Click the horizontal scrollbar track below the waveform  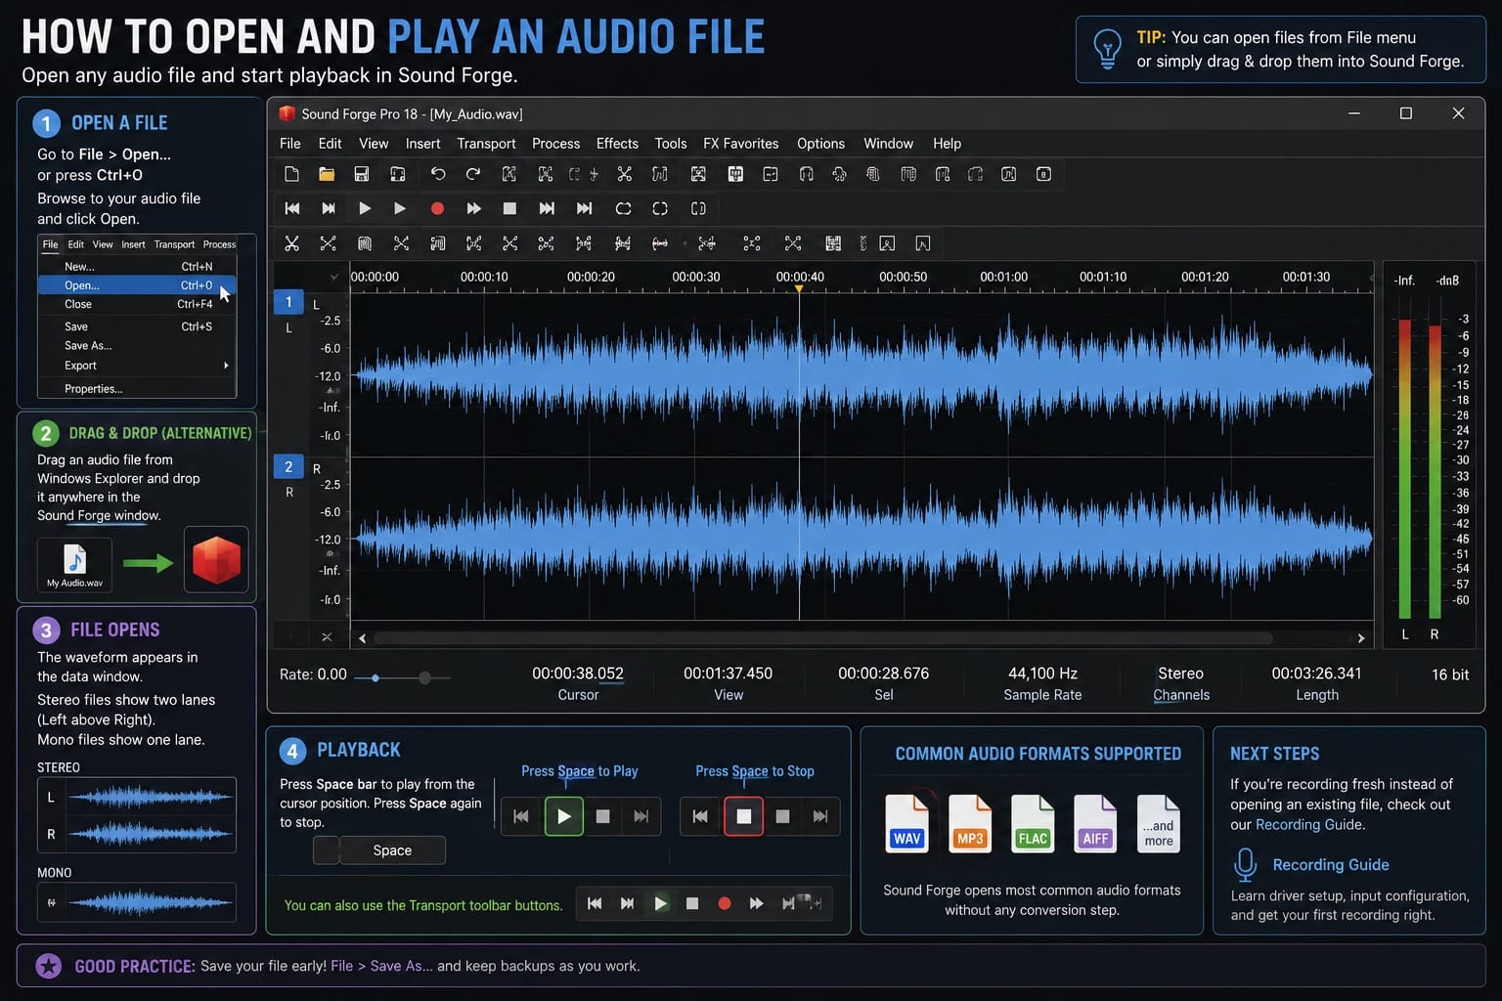tap(822, 638)
